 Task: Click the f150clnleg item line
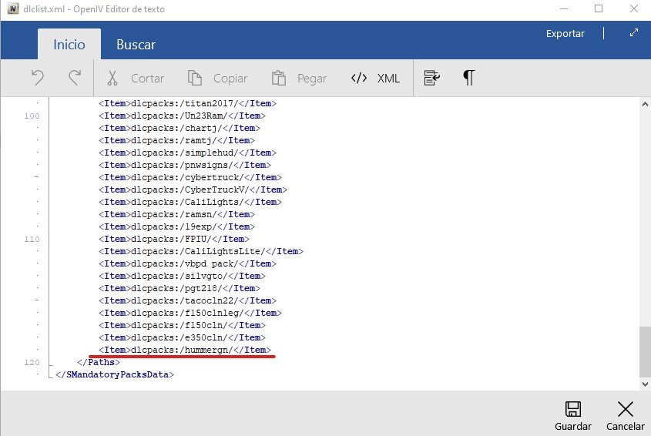click(x=190, y=313)
